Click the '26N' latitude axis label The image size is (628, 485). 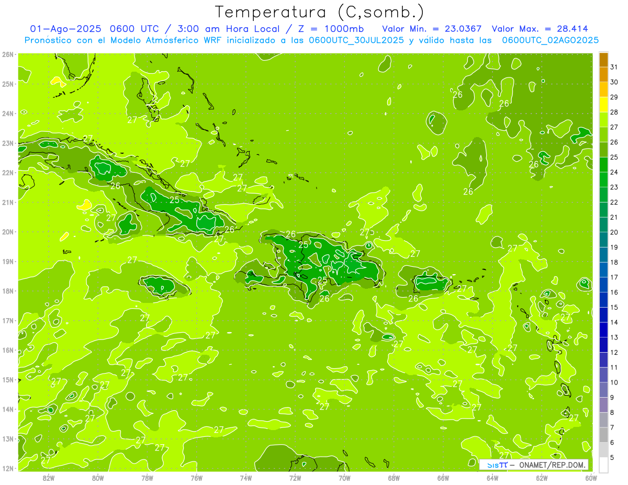point(7,54)
